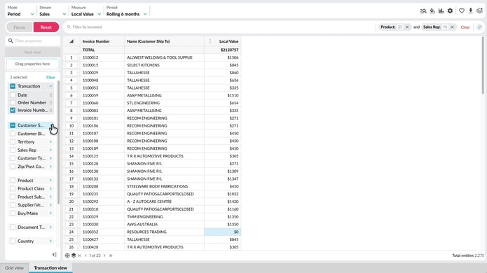The image size is (487, 273).
Task: Click the highlight fill bucket icon
Action: pyautogui.click(x=432, y=11)
